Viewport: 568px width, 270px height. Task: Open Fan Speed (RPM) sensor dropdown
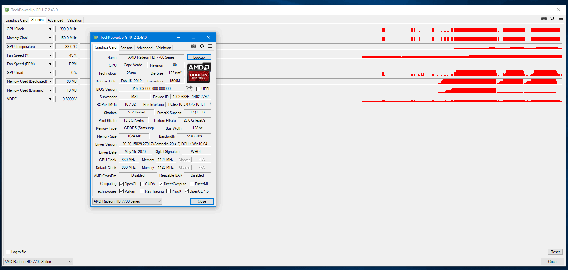50,64
